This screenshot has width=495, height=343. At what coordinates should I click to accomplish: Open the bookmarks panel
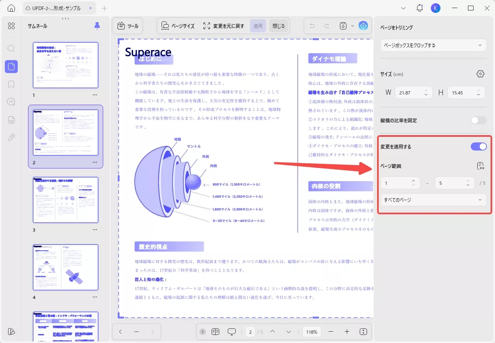pos(11,84)
